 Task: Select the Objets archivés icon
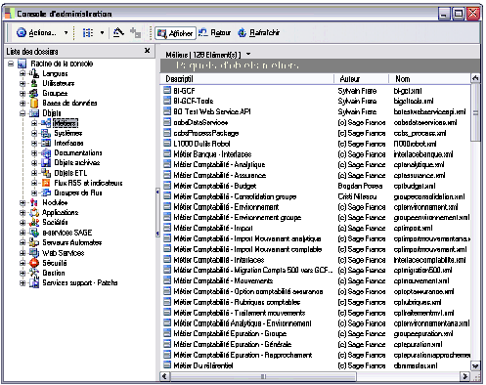point(46,162)
